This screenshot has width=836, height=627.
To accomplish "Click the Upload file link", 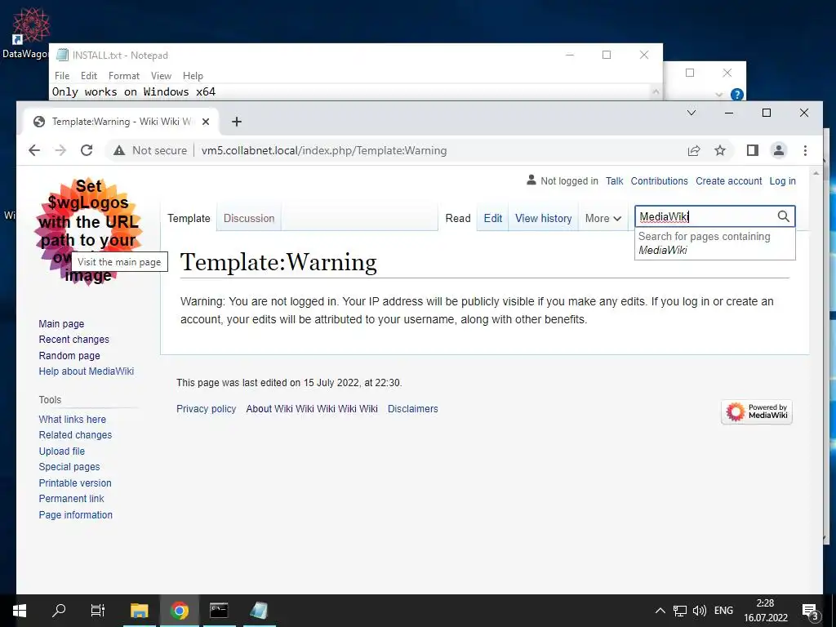I will coord(61,451).
